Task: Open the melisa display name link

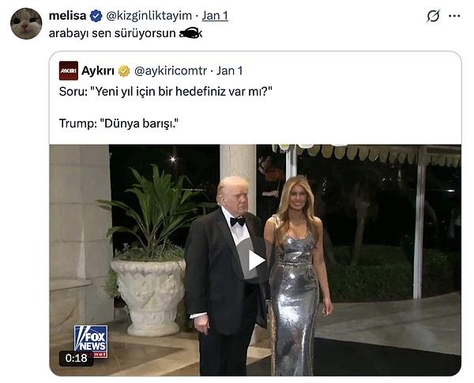Action: (x=67, y=16)
